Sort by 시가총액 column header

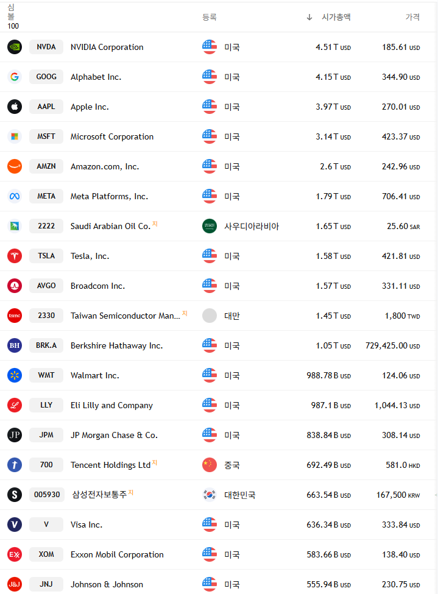[x=336, y=17]
